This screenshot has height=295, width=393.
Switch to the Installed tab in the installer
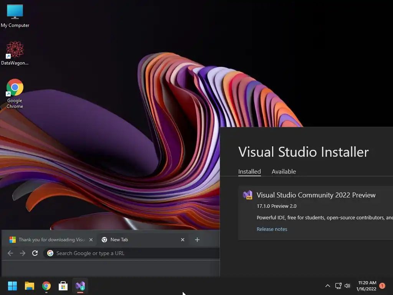point(249,172)
